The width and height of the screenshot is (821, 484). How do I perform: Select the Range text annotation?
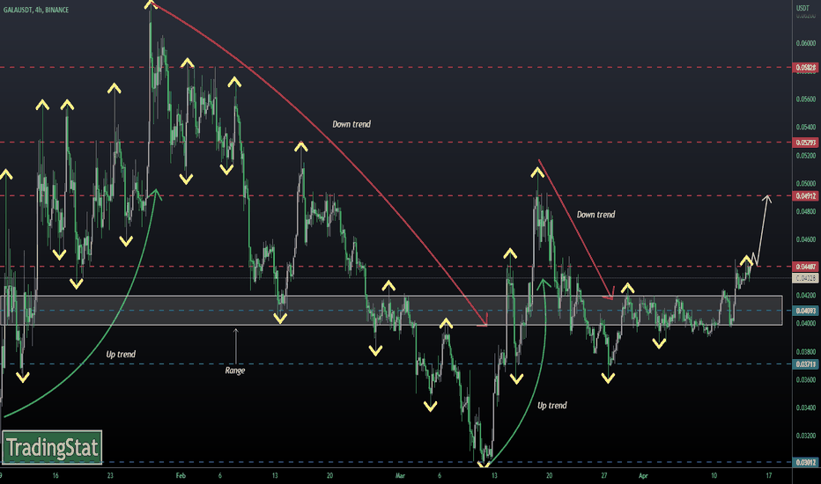point(235,370)
